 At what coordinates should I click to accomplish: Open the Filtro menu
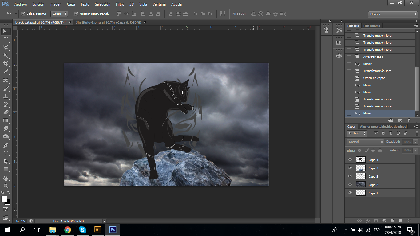[120, 4]
